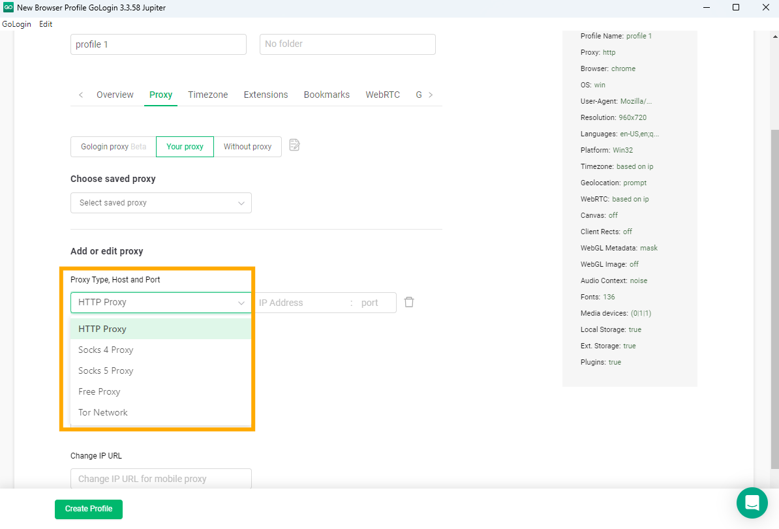Click the Languages en-US summary row
779x529 pixels.
coord(620,134)
